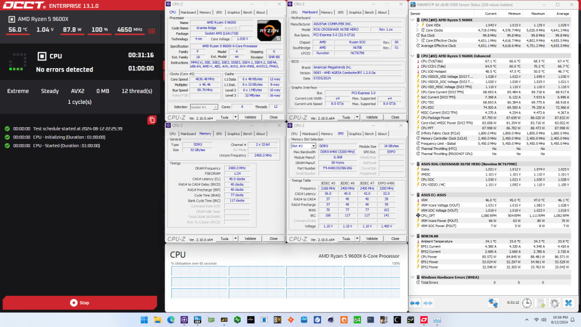
Task: Open Graphics tab in CPU-Z Mainboard window
Action: pyautogui.click(x=355, y=12)
